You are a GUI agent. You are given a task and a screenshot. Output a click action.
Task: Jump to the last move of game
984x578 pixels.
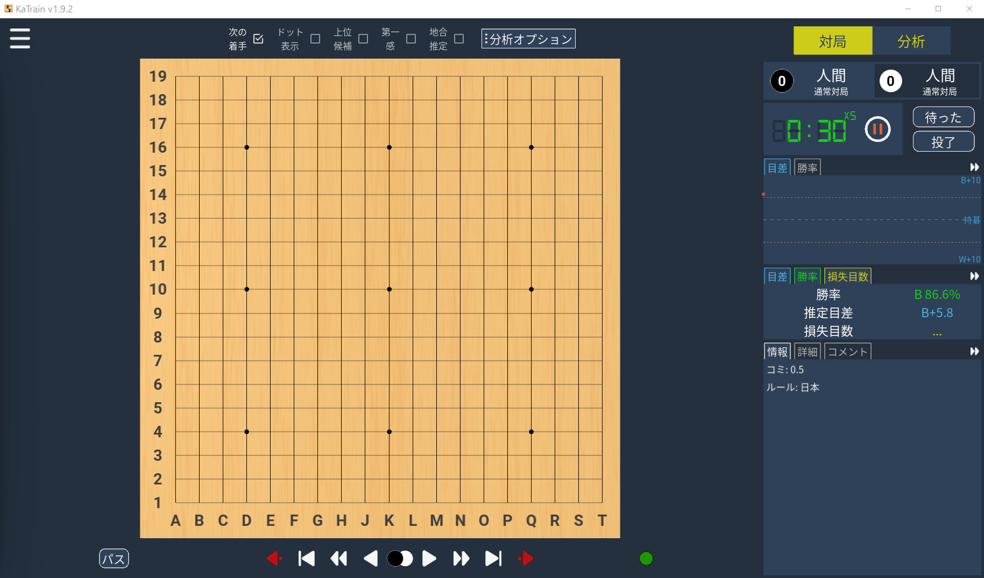[493, 559]
